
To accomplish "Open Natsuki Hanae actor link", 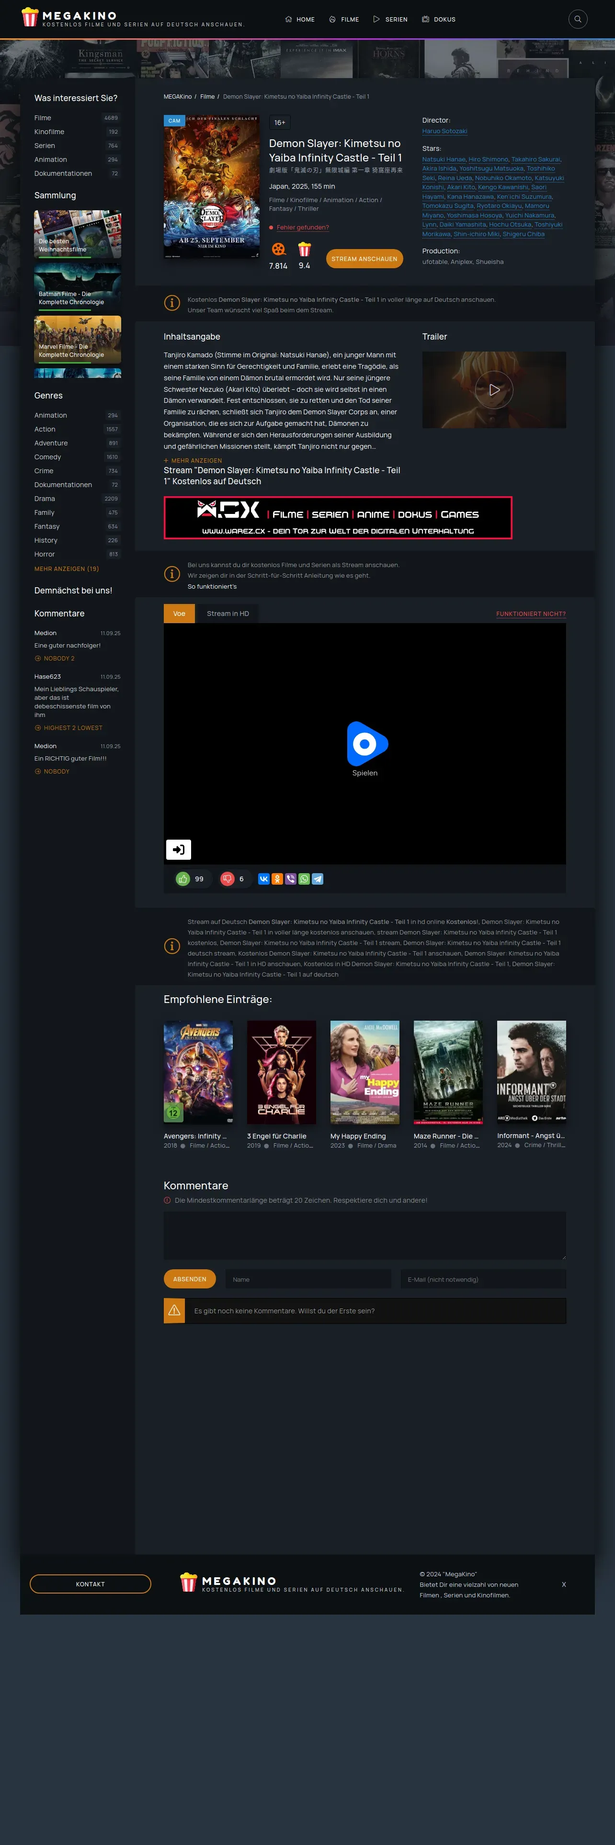I will (x=443, y=159).
